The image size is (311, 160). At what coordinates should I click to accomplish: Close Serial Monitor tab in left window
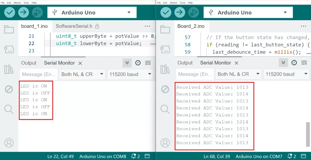point(80,63)
